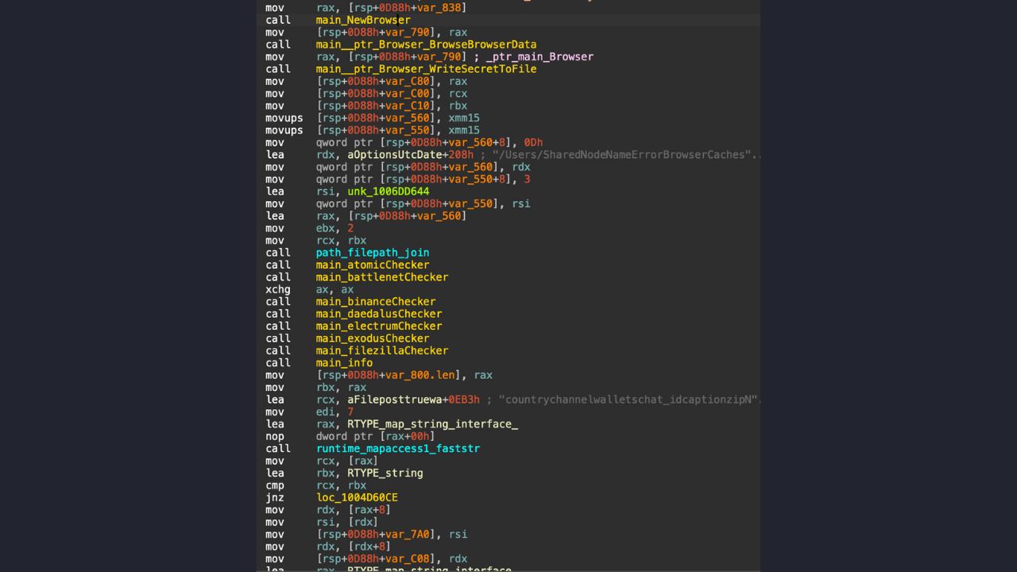The width and height of the screenshot is (1017, 572).
Task: Click unk_1006DD644 symbol
Action: coord(388,191)
